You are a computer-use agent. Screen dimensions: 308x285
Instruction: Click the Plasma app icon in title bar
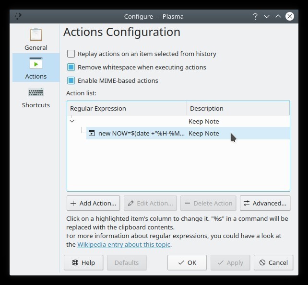(x=18, y=16)
